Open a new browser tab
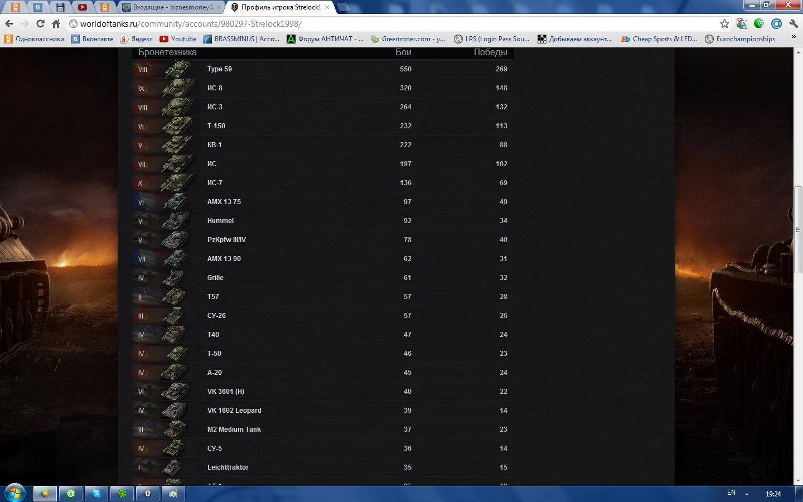This screenshot has width=803, height=502. [344, 7]
